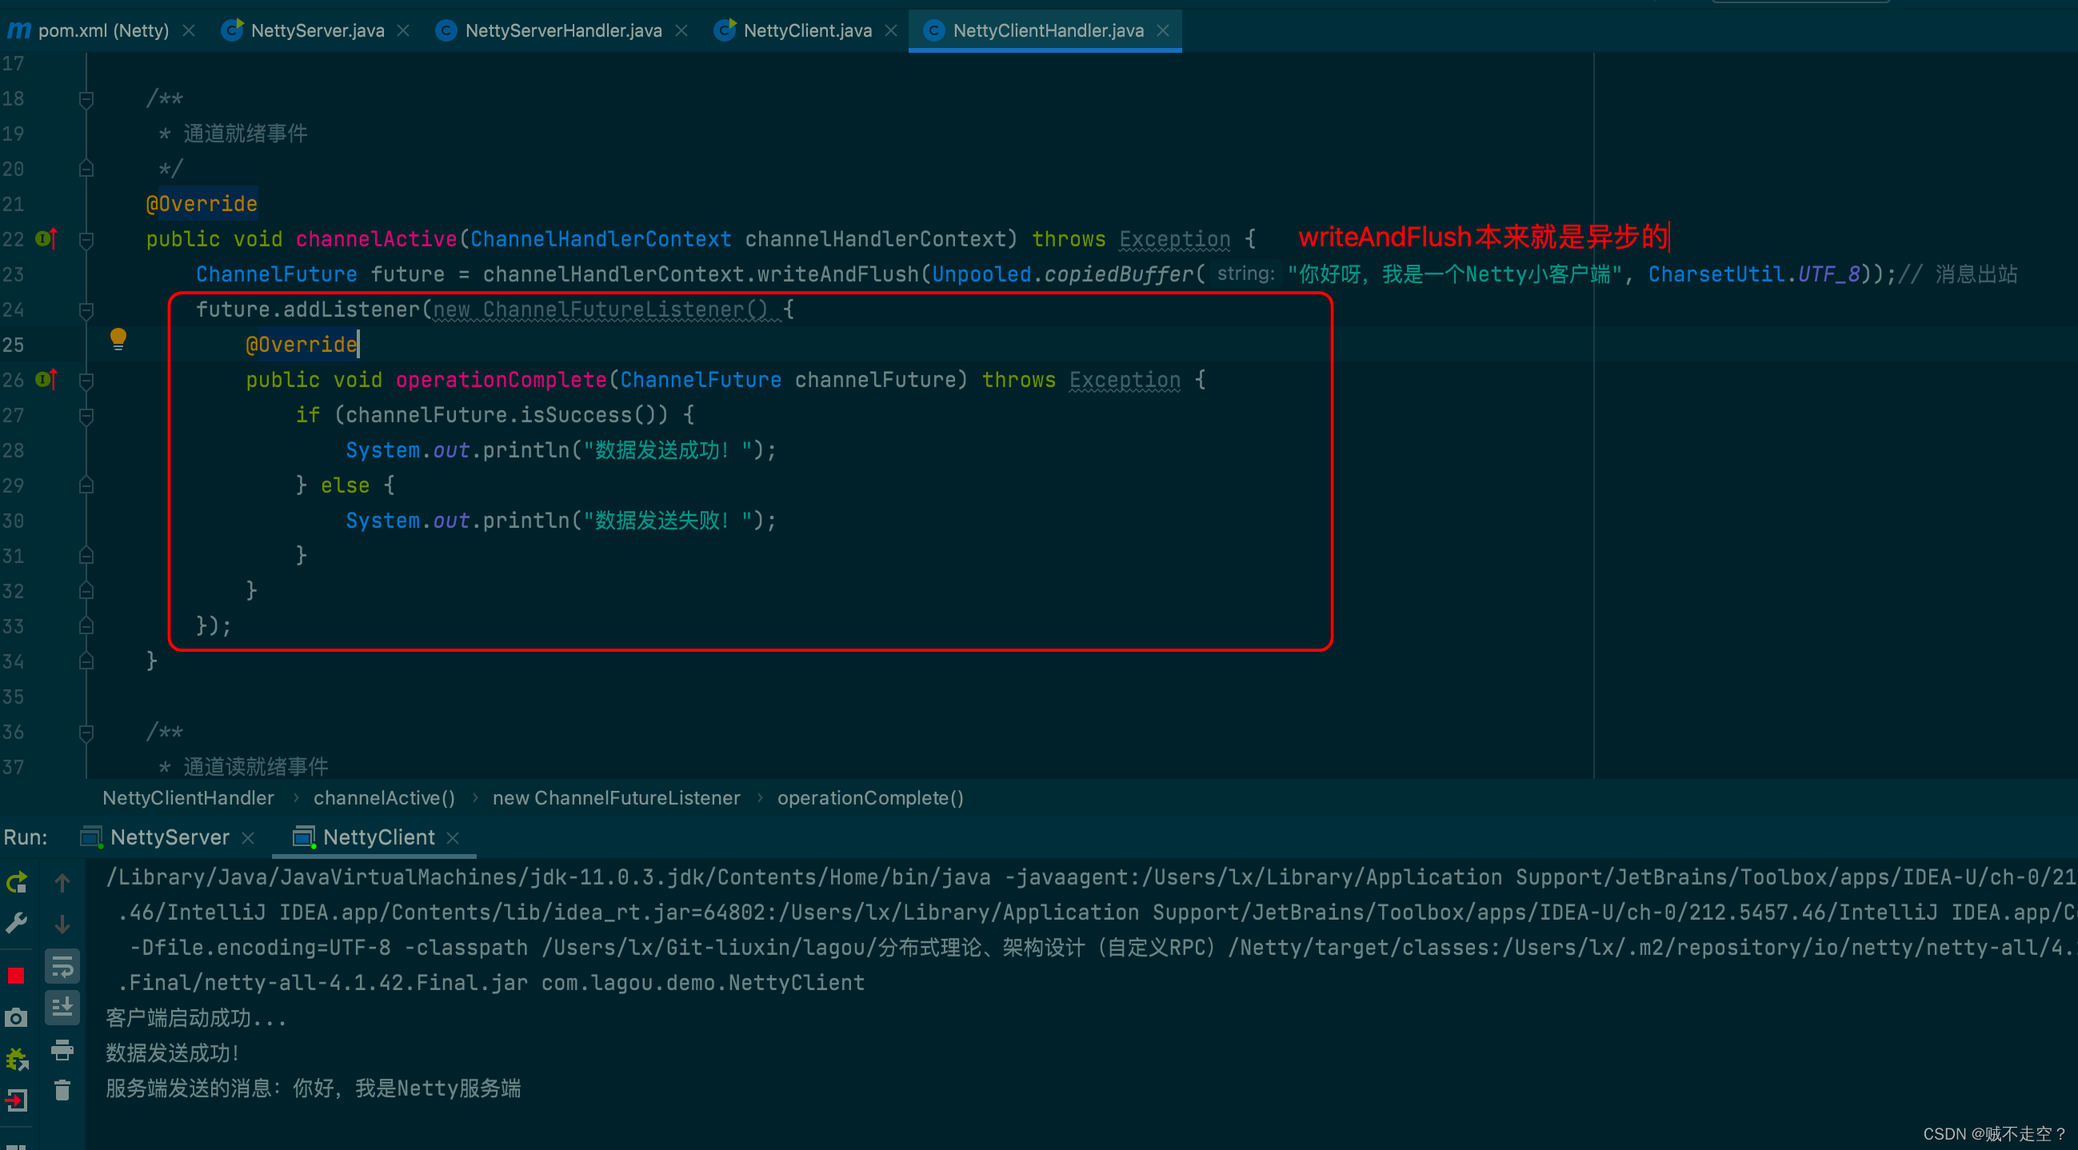Close the NettyServer run tab
This screenshot has height=1150, width=2078.
click(x=249, y=838)
